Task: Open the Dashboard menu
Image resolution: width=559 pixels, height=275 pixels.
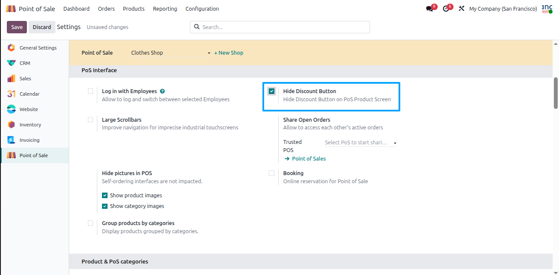Action: 76,9
